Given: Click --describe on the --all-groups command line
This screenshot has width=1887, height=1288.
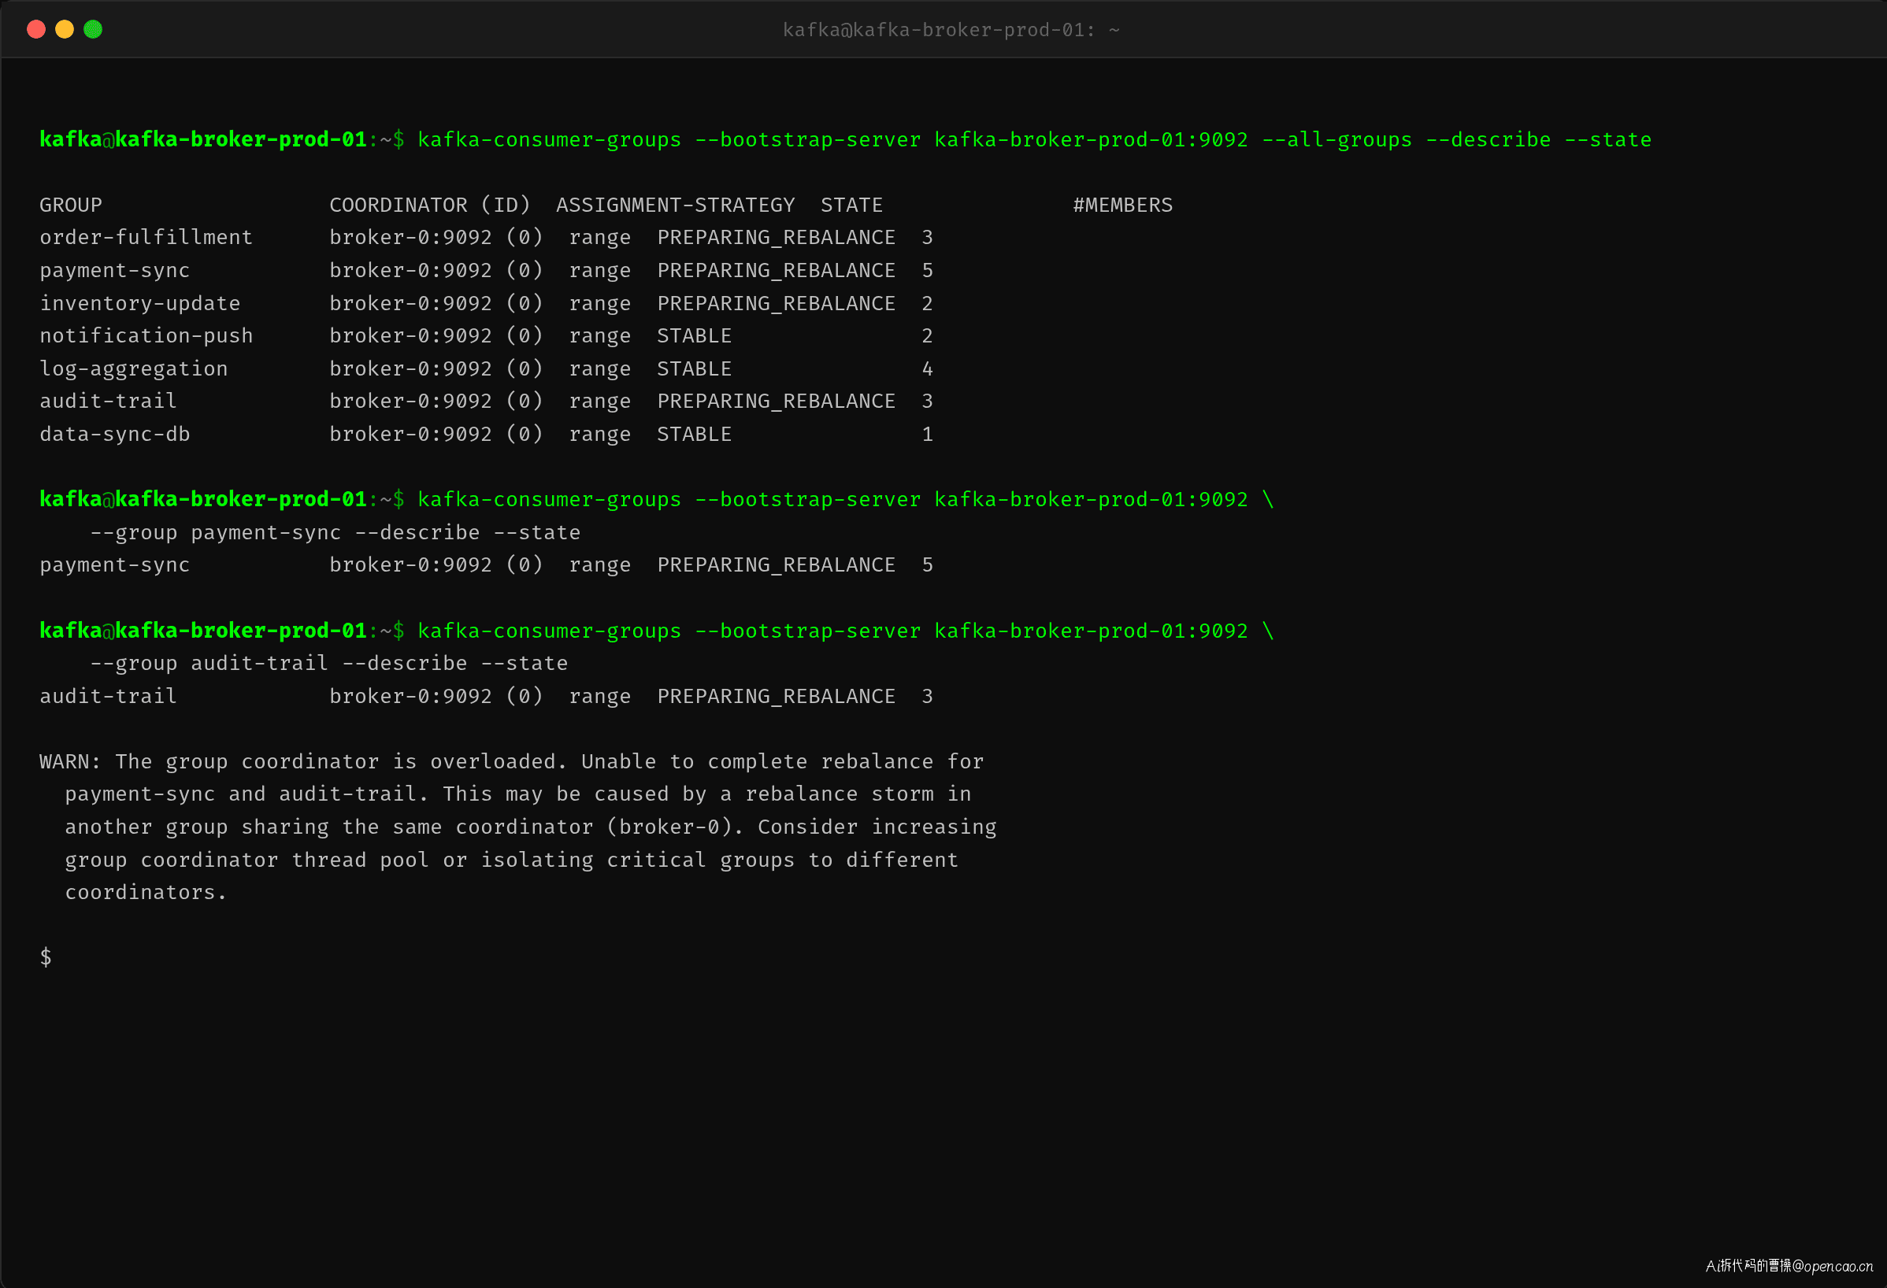Looking at the screenshot, I should (1488, 139).
